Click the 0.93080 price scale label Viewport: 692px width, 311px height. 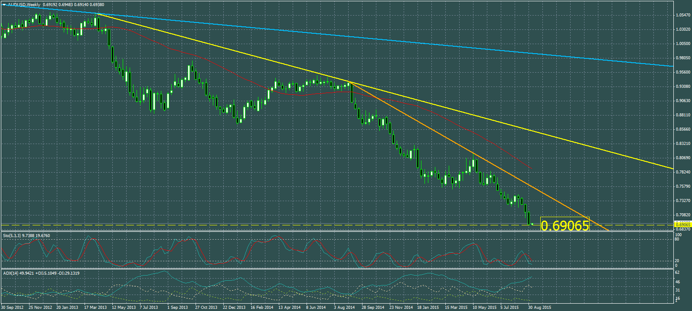[682, 87]
